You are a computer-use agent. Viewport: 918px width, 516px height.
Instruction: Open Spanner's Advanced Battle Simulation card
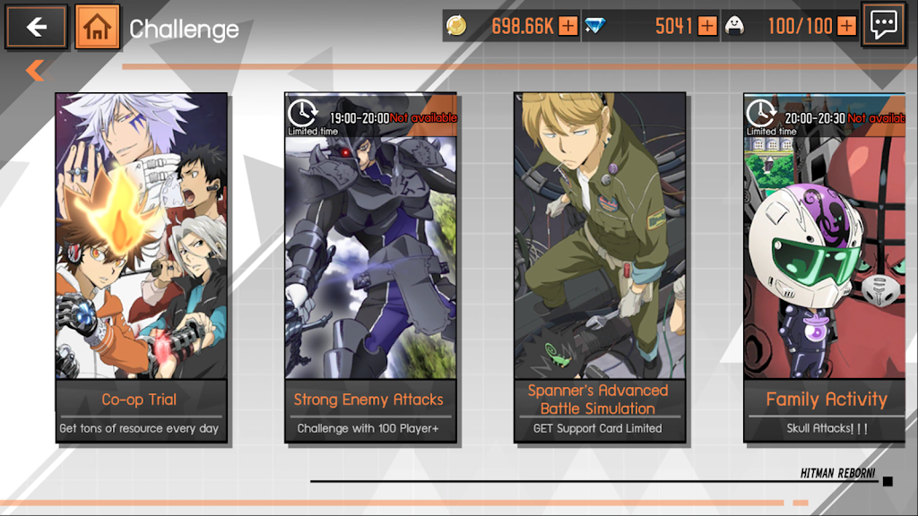tap(600, 267)
